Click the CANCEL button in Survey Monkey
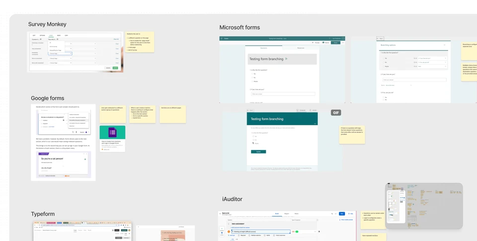Image resolution: width=477 pixels, height=241 pixels. pos(108,68)
